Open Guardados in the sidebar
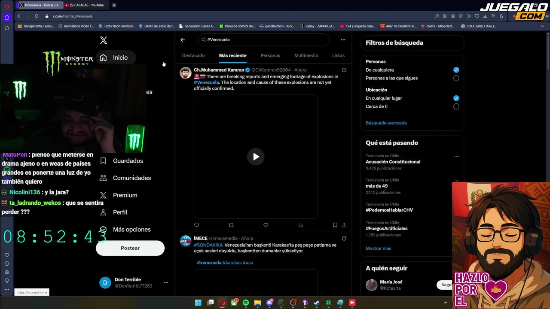Image resolution: width=550 pixels, height=309 pixels. 121,161
